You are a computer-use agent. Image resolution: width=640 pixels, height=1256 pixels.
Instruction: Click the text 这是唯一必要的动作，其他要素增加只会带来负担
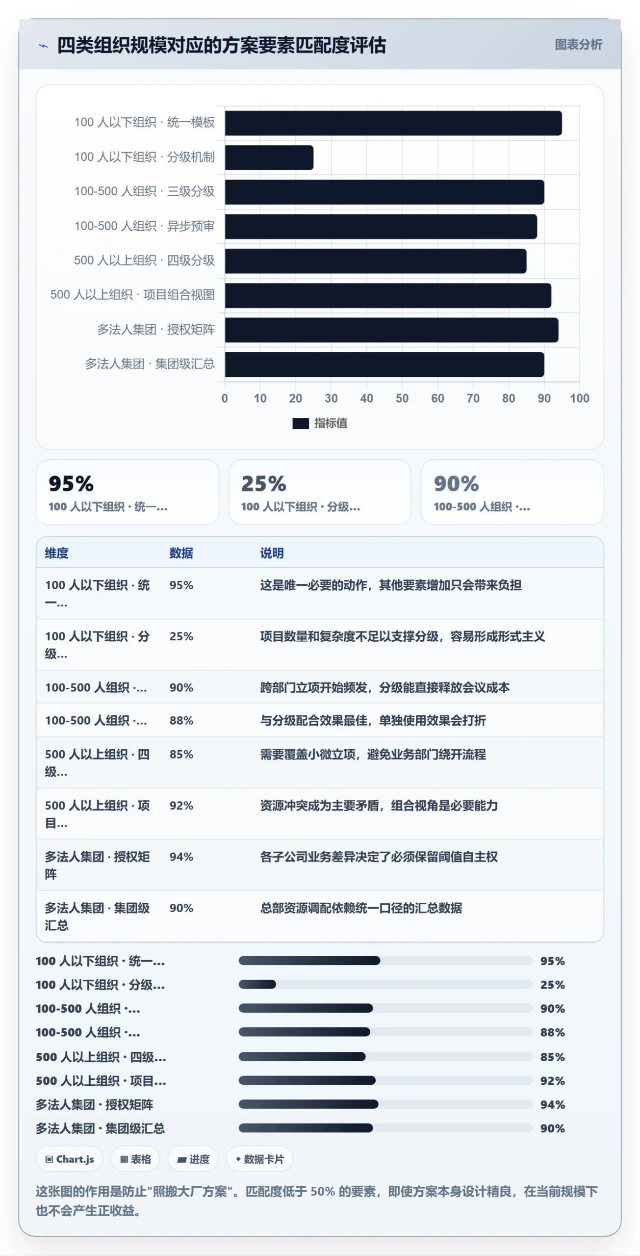[x=391, y=585]
